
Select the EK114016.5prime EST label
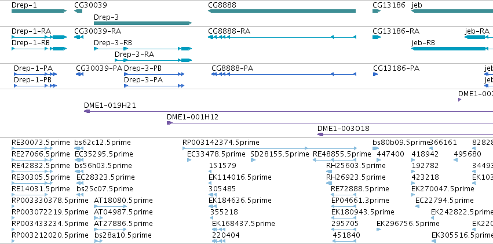coord(240,177)
